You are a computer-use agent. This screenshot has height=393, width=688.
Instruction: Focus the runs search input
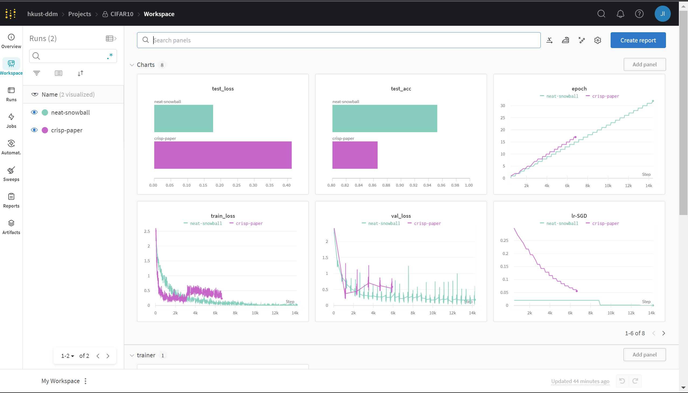(x=73, y=56)
